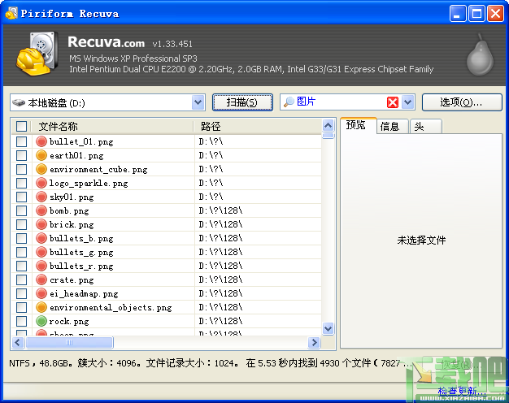
Task: Click the scroll-right arrow under file list
Action: point(314,342)
